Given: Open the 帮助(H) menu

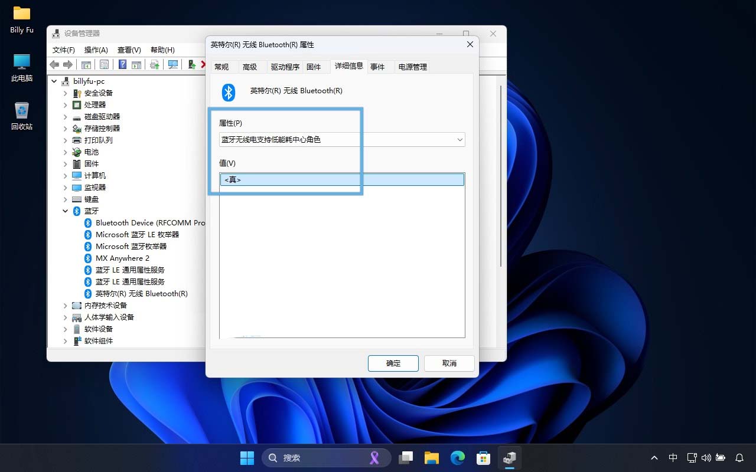Looking at the screenshot, I should point(162,50).
